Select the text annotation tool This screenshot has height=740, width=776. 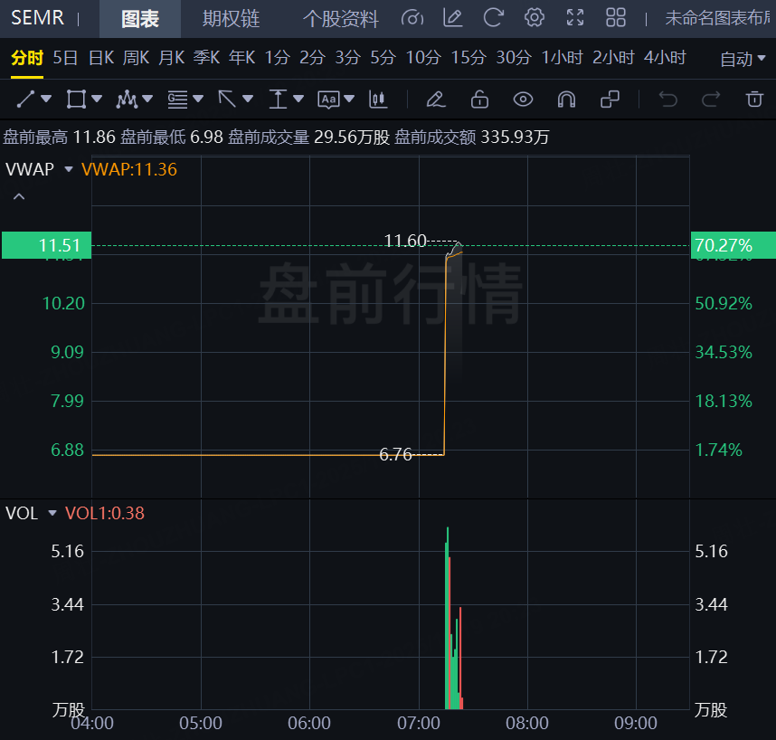pos(328,100)
